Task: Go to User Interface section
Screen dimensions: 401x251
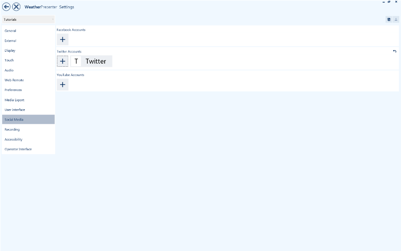Action: click(x=28, y=110)
